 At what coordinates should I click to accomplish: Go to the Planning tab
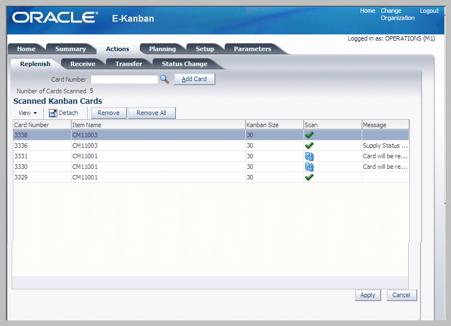click(162, 49)
